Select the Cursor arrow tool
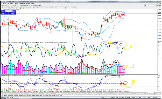Viewport: 162px width, 99px height. 53,8
